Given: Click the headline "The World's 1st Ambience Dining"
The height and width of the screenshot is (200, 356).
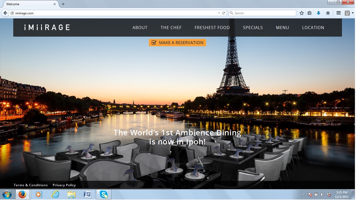Looking at the screenshot, I should pyautogui.click(x=177, y=133).
